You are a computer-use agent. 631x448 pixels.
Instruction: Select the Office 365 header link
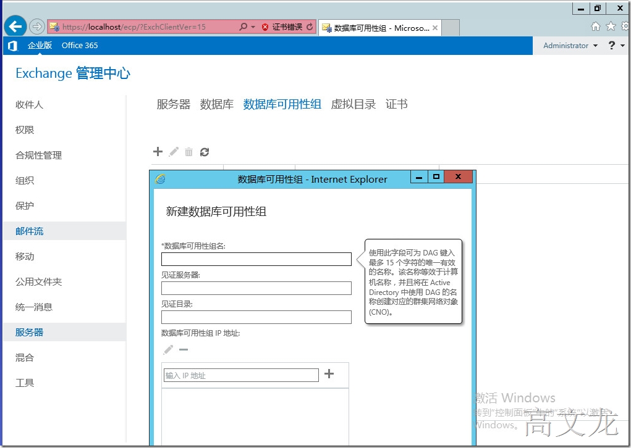click(x=80, y=46)
